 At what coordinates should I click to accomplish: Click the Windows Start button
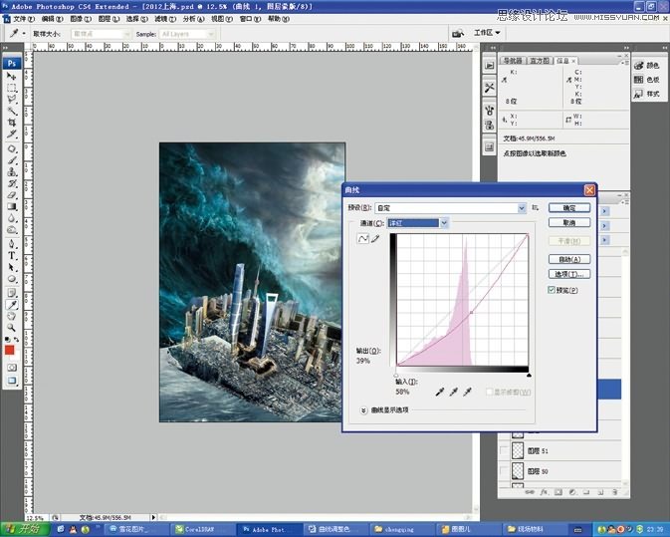[25, 529]
